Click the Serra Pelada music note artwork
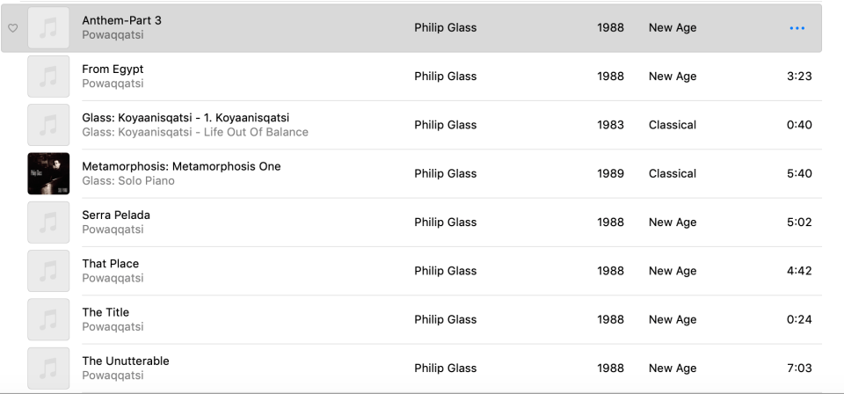The height and width of the screenshot is (394, 844). click(48, 223)
